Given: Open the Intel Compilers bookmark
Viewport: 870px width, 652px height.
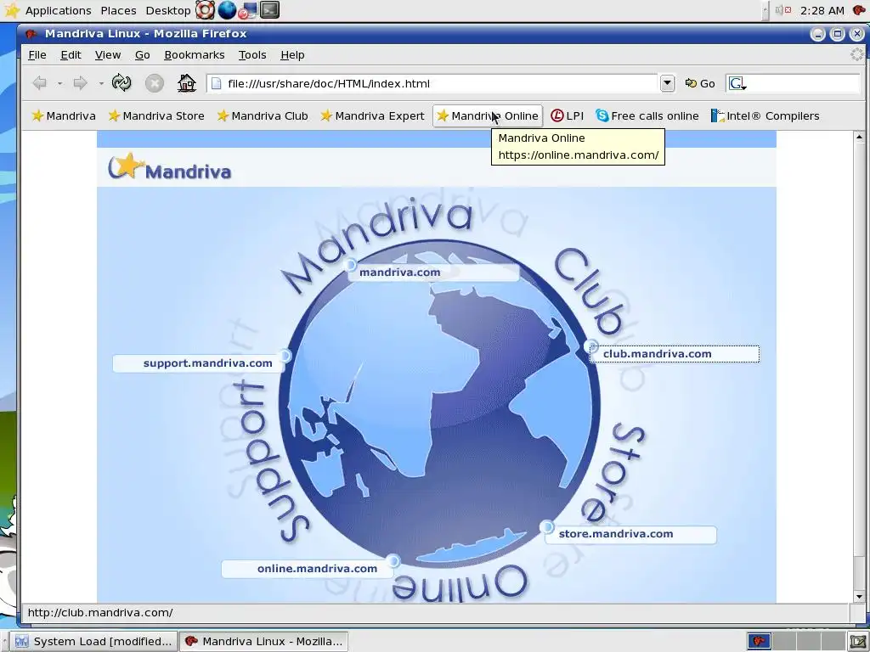Looking at the screenshot, I should 765,115.
